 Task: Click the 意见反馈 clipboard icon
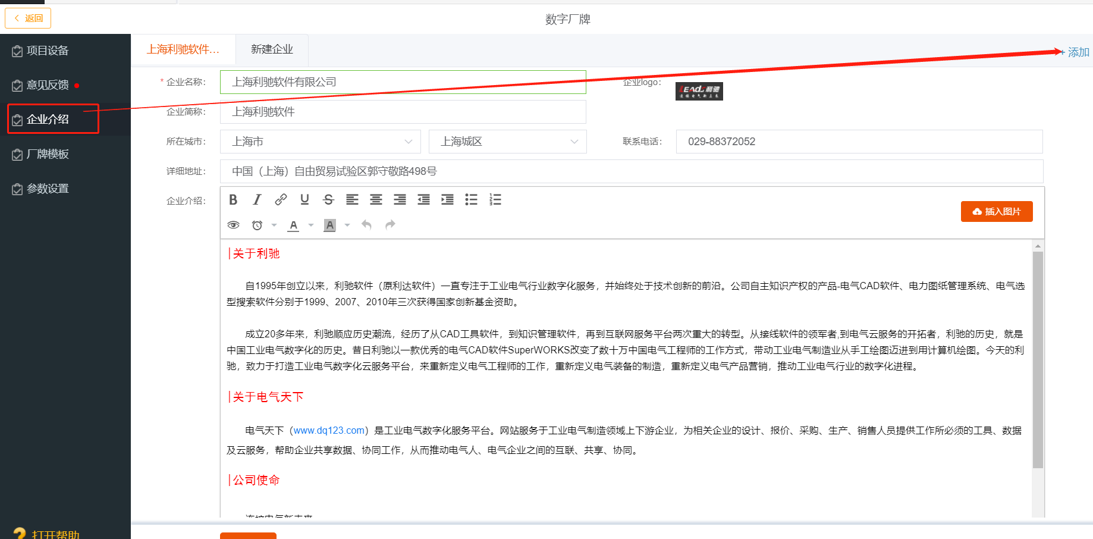point(17,86)
